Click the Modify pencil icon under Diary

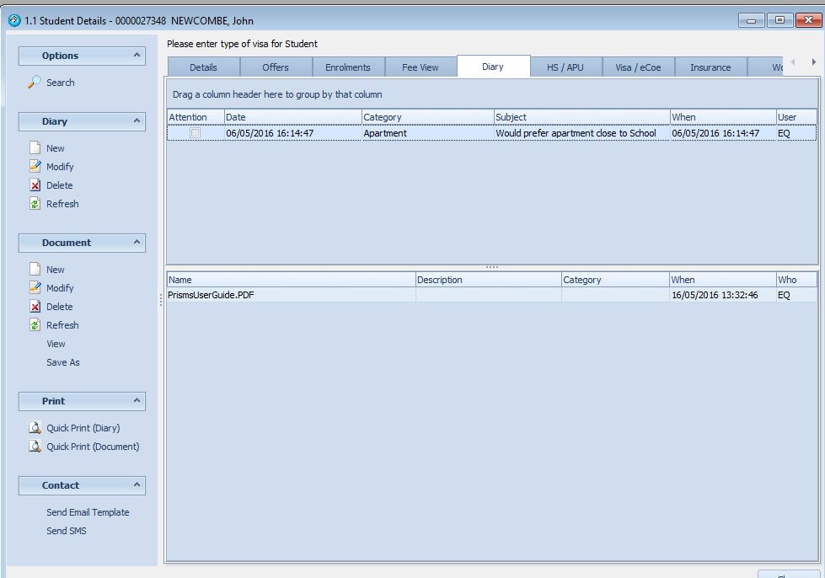click(x=35, y=167)
